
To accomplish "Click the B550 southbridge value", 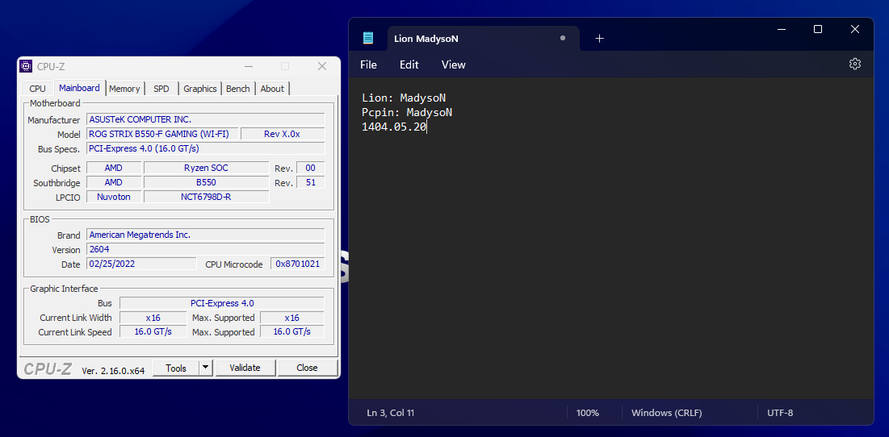I will tap(207, 182).
